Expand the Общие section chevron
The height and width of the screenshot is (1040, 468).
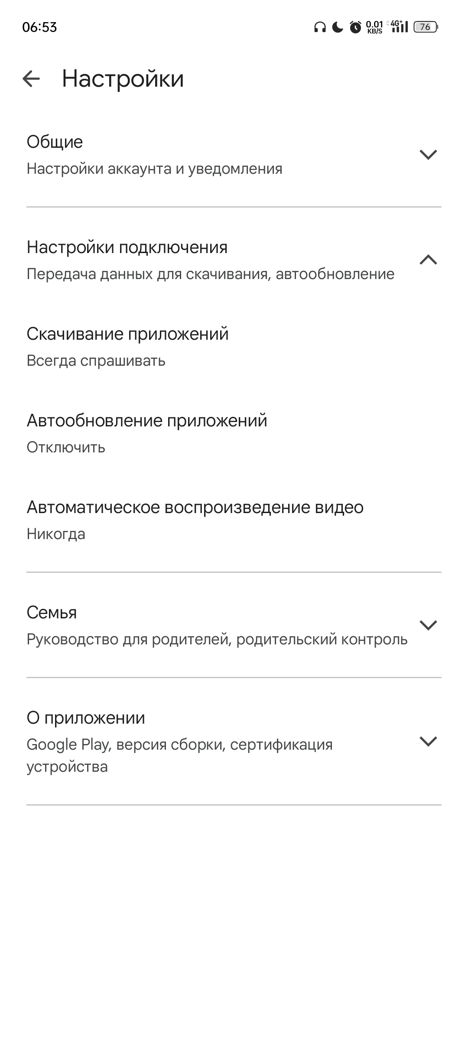click(428, 155)
